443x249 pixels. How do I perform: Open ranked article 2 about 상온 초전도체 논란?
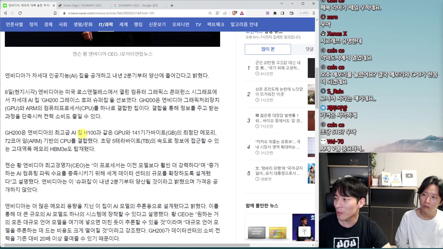[x=279, y=92]
